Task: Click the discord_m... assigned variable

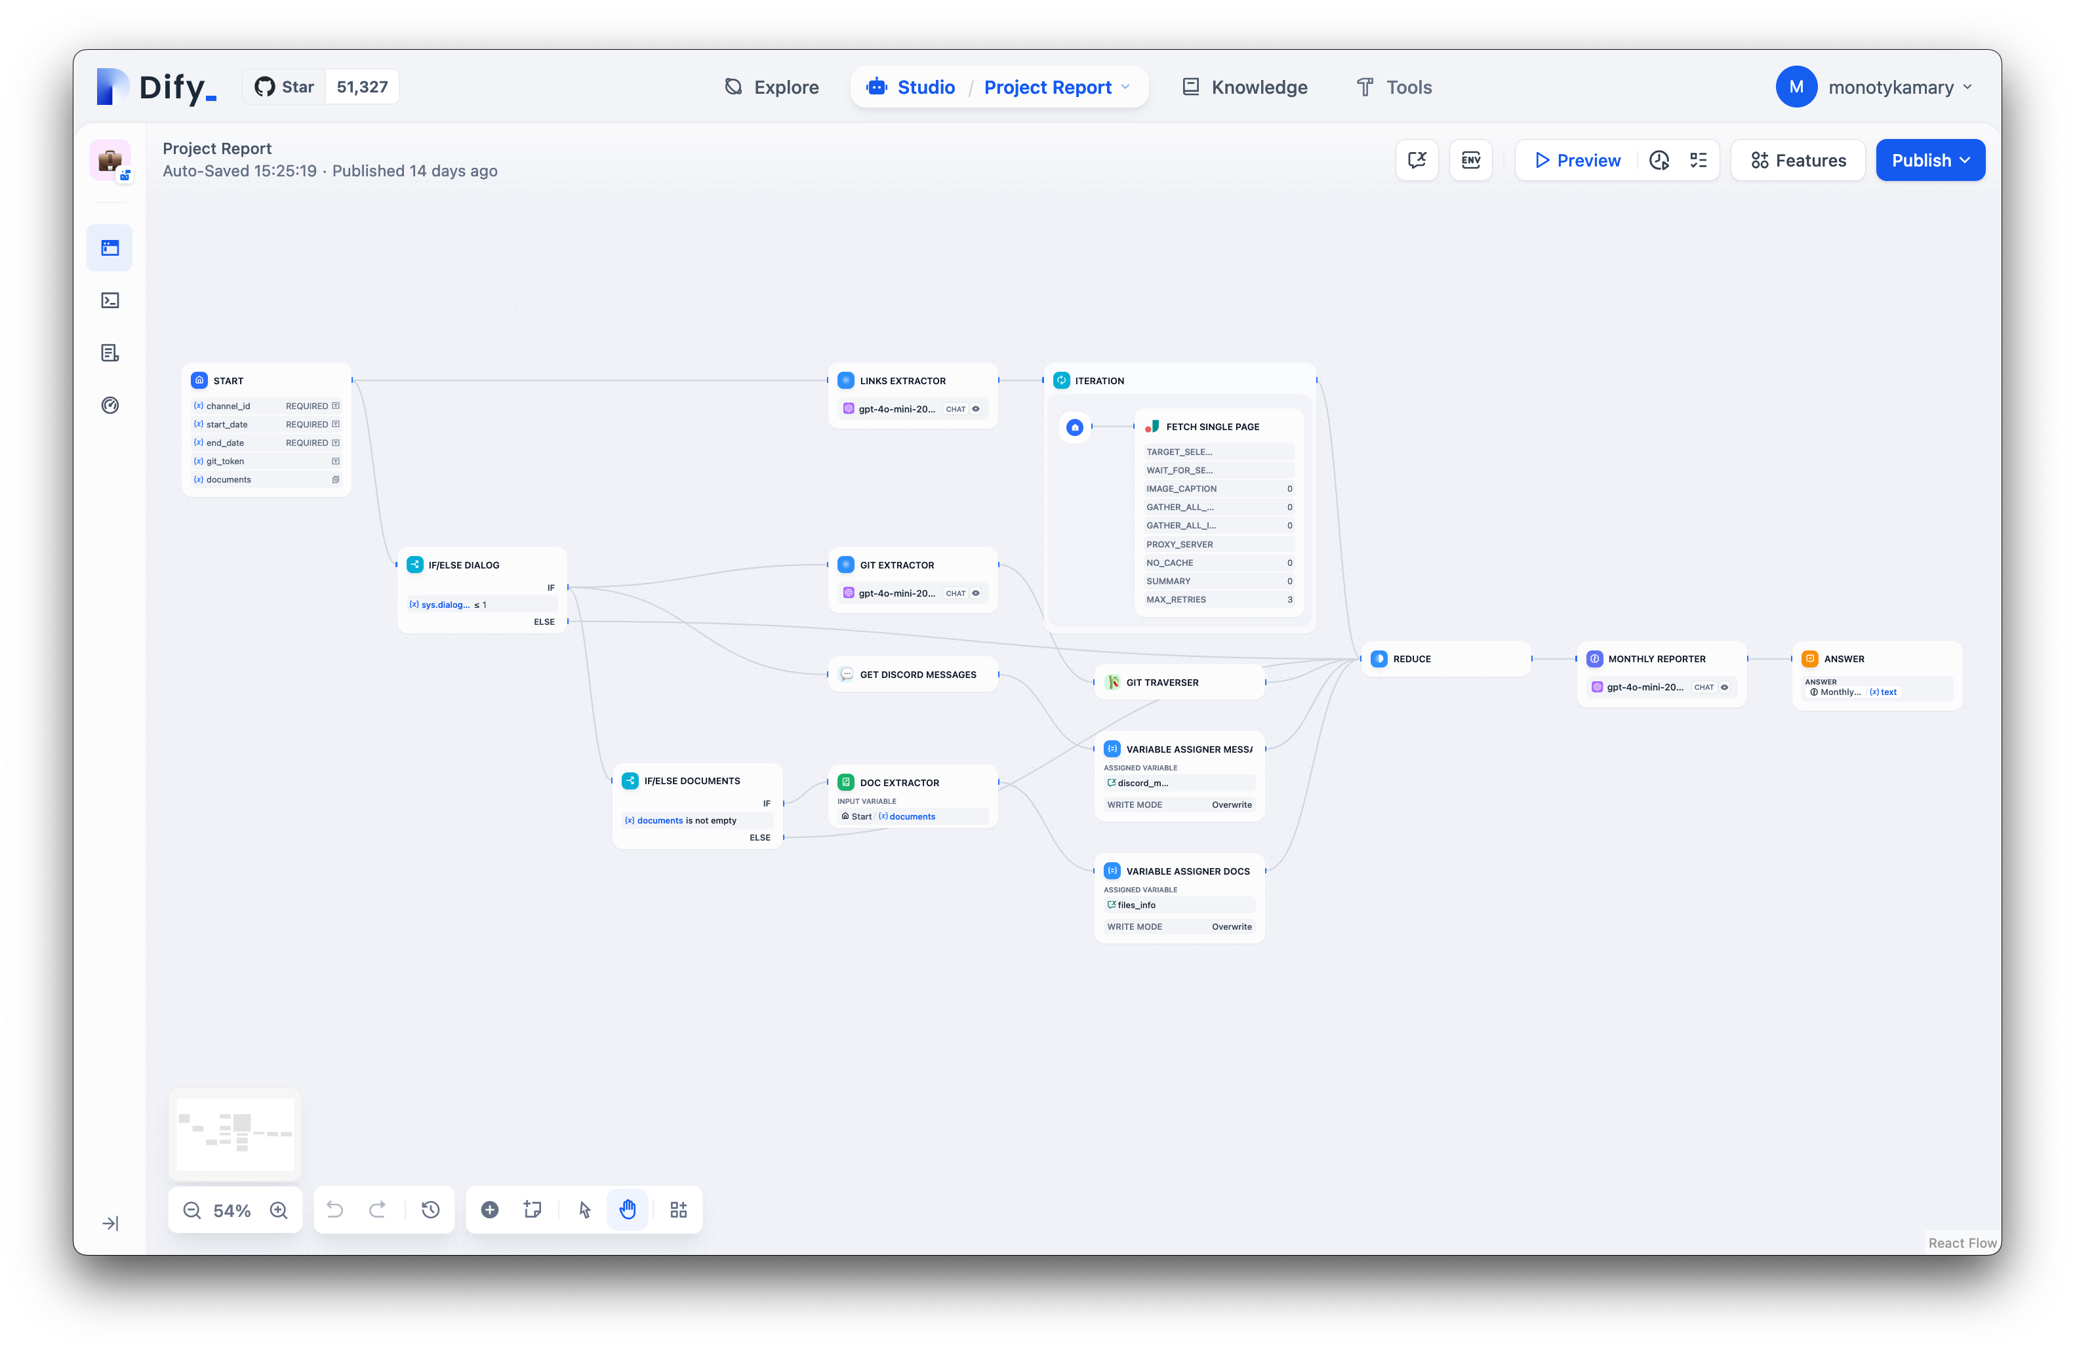Action: [x=1179, y=783]
